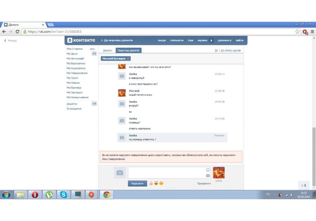The width and height of the screenshot is (316, 221).
Task: Open Мої Друзі in sidebar
Action: (x=72, y=54)
